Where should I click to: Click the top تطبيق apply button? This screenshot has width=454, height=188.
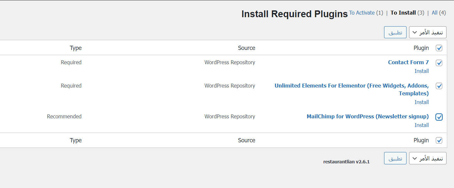coord(395,32)
